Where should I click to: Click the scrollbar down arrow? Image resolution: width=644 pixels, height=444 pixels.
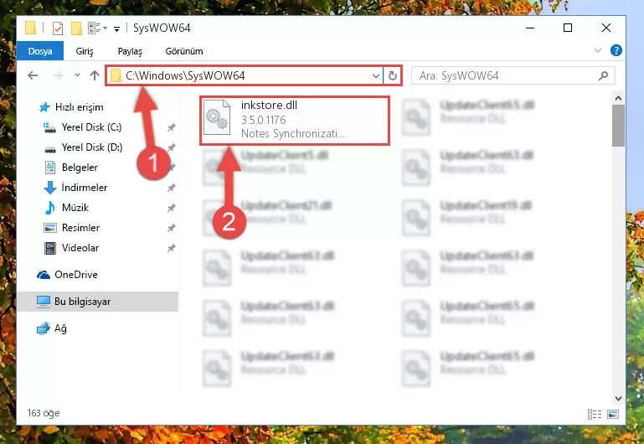point(618,399)
